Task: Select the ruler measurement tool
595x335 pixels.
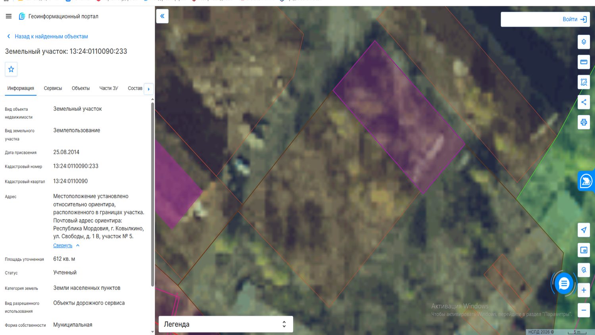Action: 584,62
